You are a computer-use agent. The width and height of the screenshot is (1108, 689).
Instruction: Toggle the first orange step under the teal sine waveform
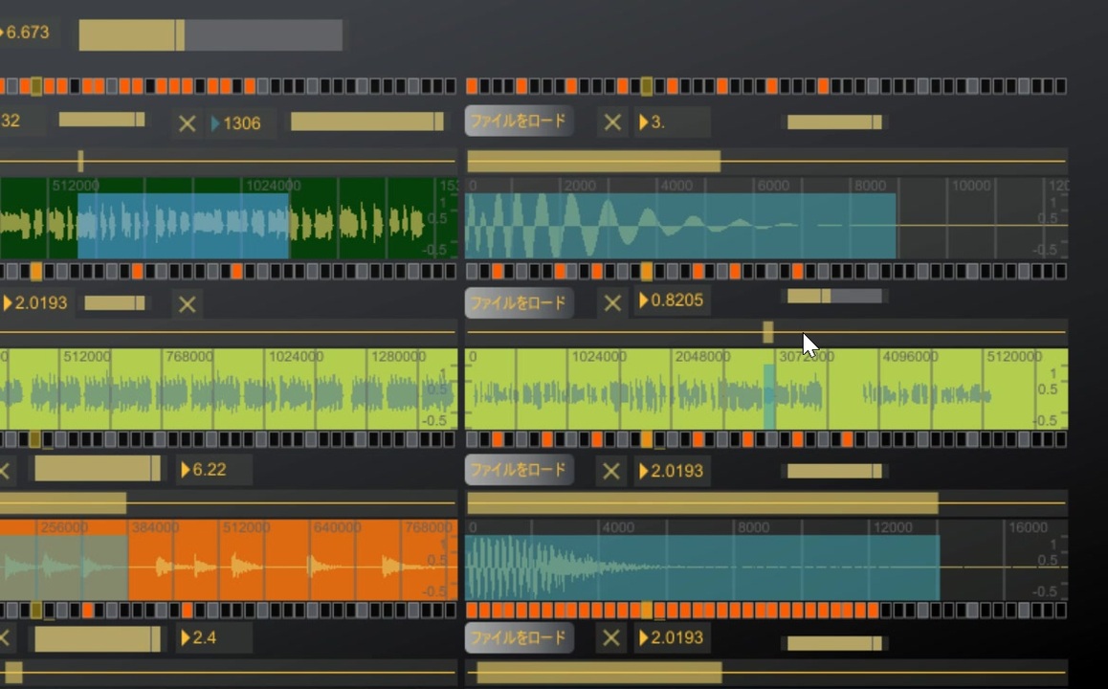[498, 272]
